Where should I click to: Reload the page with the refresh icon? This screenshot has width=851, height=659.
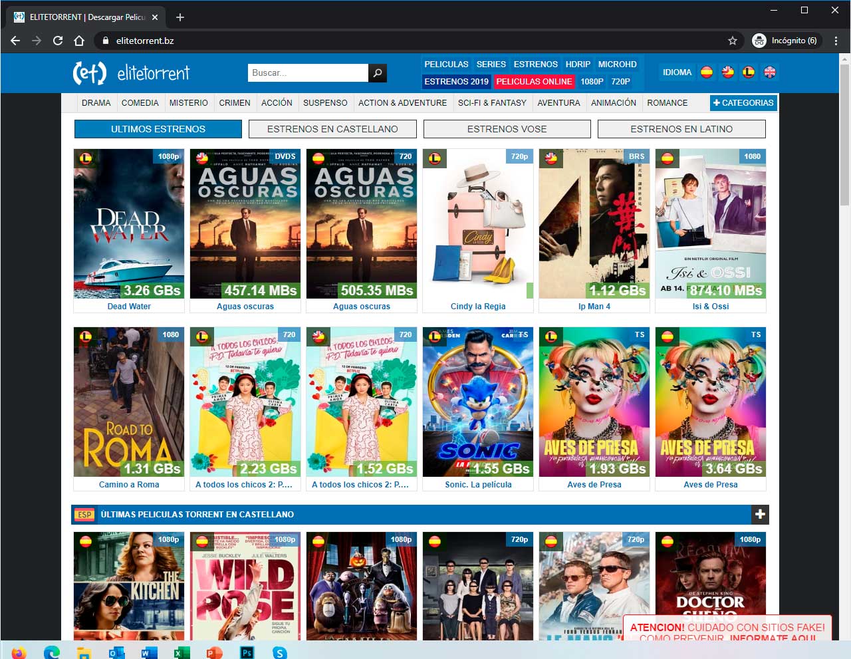click(58, 41)
